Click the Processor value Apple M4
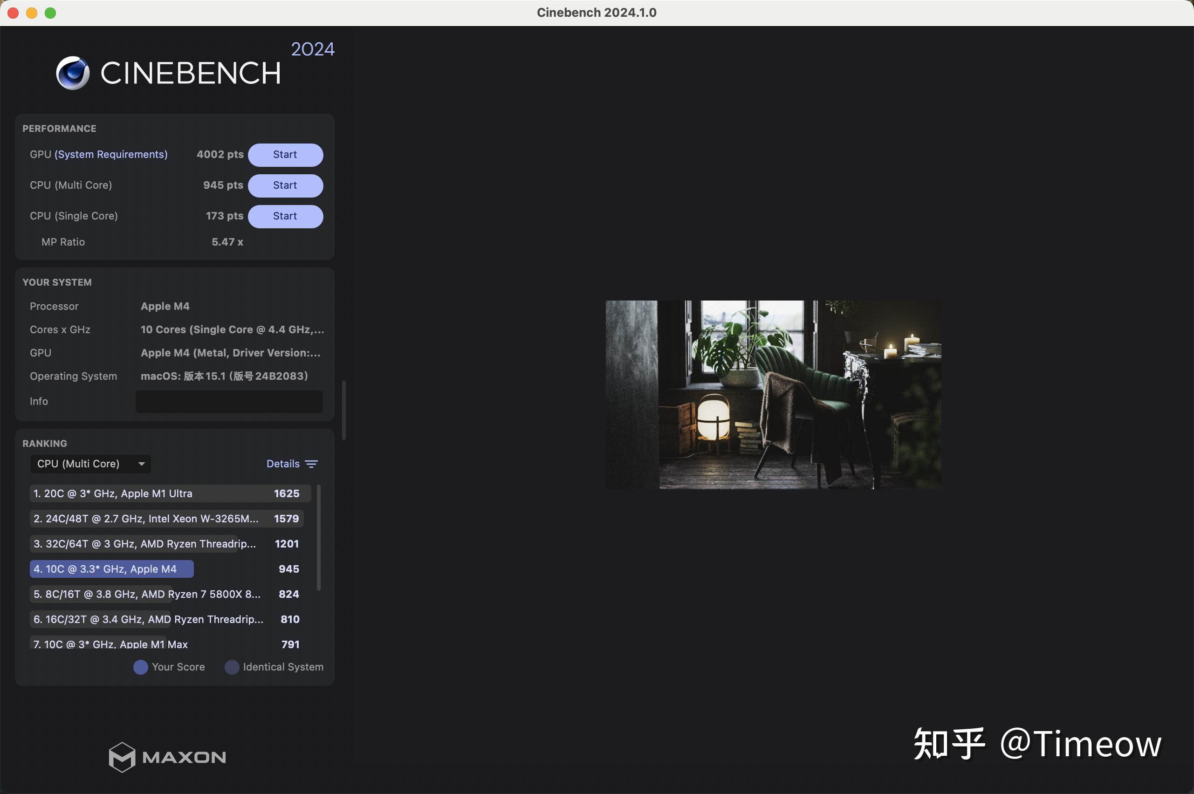The height and width of the screenshot is (794, 1194). pos(165,306)
